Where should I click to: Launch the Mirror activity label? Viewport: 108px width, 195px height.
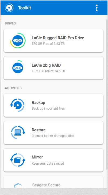[x=37, y=157]
